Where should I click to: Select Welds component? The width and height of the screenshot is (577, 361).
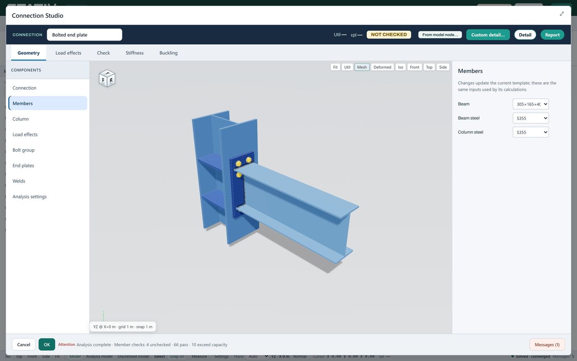pyautogui.click(x=48, y=181)
